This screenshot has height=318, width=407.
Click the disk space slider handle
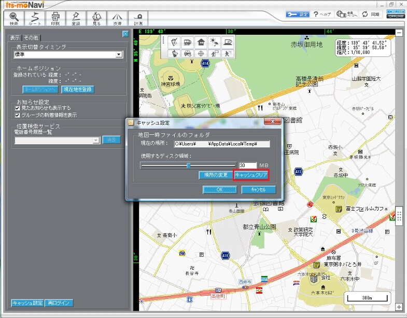(189, 165)
